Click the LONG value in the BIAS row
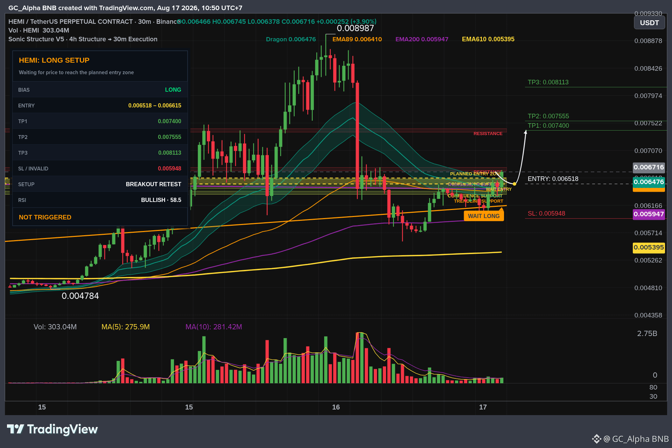672x448 pixels. 173,90
